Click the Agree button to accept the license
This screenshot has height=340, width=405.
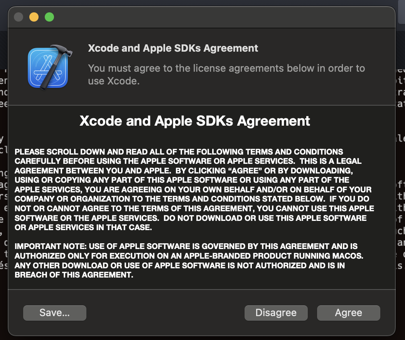[348, 313]
